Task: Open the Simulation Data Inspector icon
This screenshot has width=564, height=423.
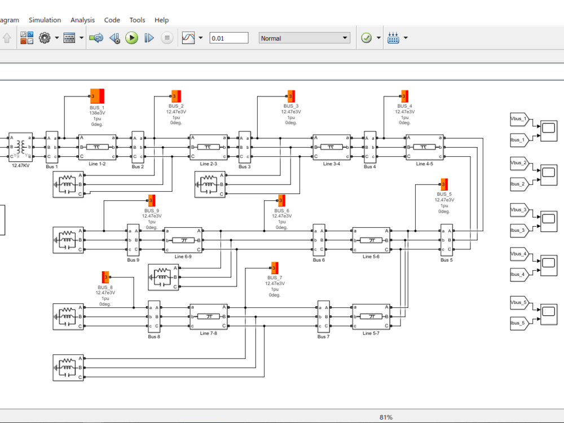Action: coord(188,38)
